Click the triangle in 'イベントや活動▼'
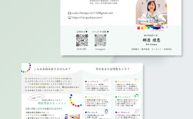The width and height of the screenshot is (193, 119). point(108,32)
